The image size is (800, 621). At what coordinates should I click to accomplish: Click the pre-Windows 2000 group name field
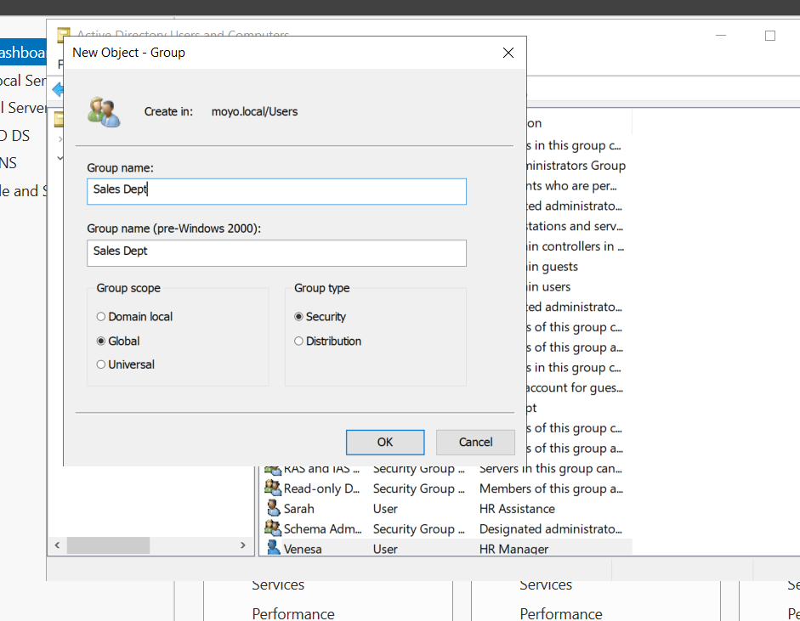(276, 252)
